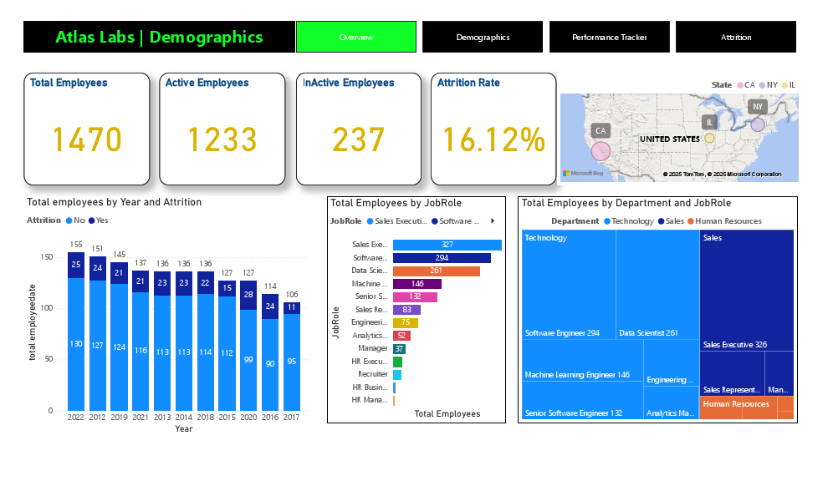Click the pink CA bubble on the map
Viewport: 833px width, 481px height.
pyautogui.click(x=600, y=150)
